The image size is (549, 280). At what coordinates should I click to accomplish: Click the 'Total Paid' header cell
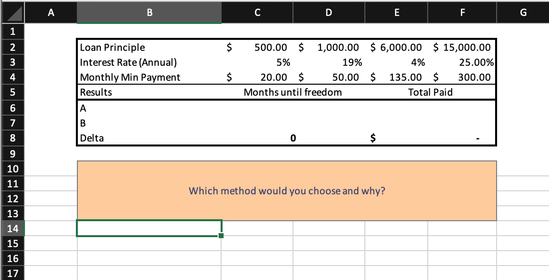coord(430,92)
